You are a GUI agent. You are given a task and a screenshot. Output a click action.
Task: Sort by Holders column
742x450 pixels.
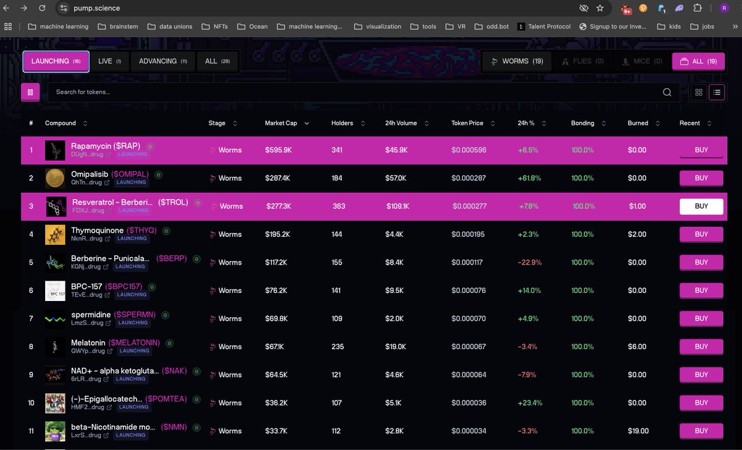[348, 123]
